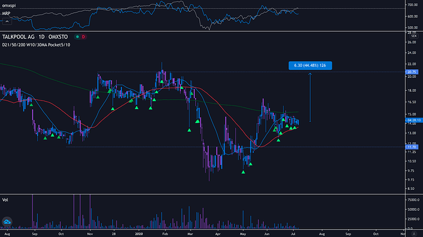Viewport: 423px width, 237px height.
Task: Select the Vol indicator label
Action: click(5, 200)
